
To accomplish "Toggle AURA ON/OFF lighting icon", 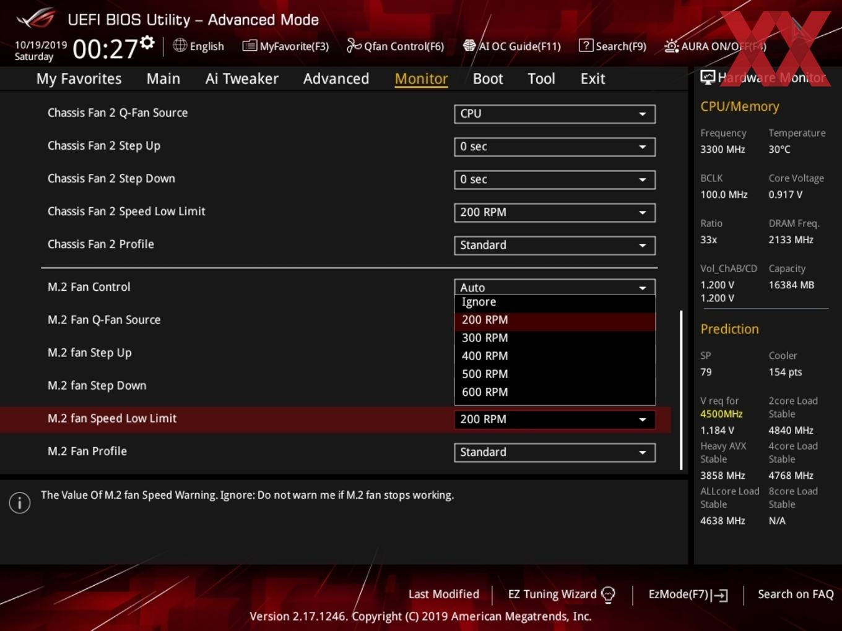I will tap(671, 46).
